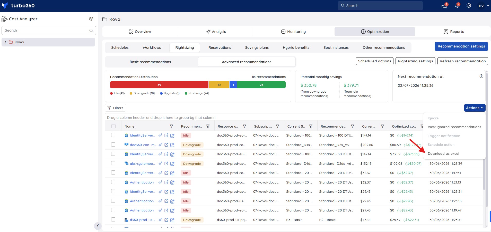Show Basic recommendations
The width and height of the screenshot is (491, 232).
click(x=150, y=62)
